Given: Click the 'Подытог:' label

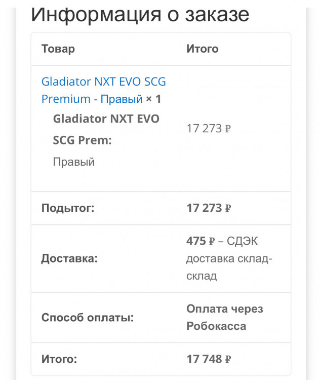Looking at the screenshot, I should (x=68, y=208).
